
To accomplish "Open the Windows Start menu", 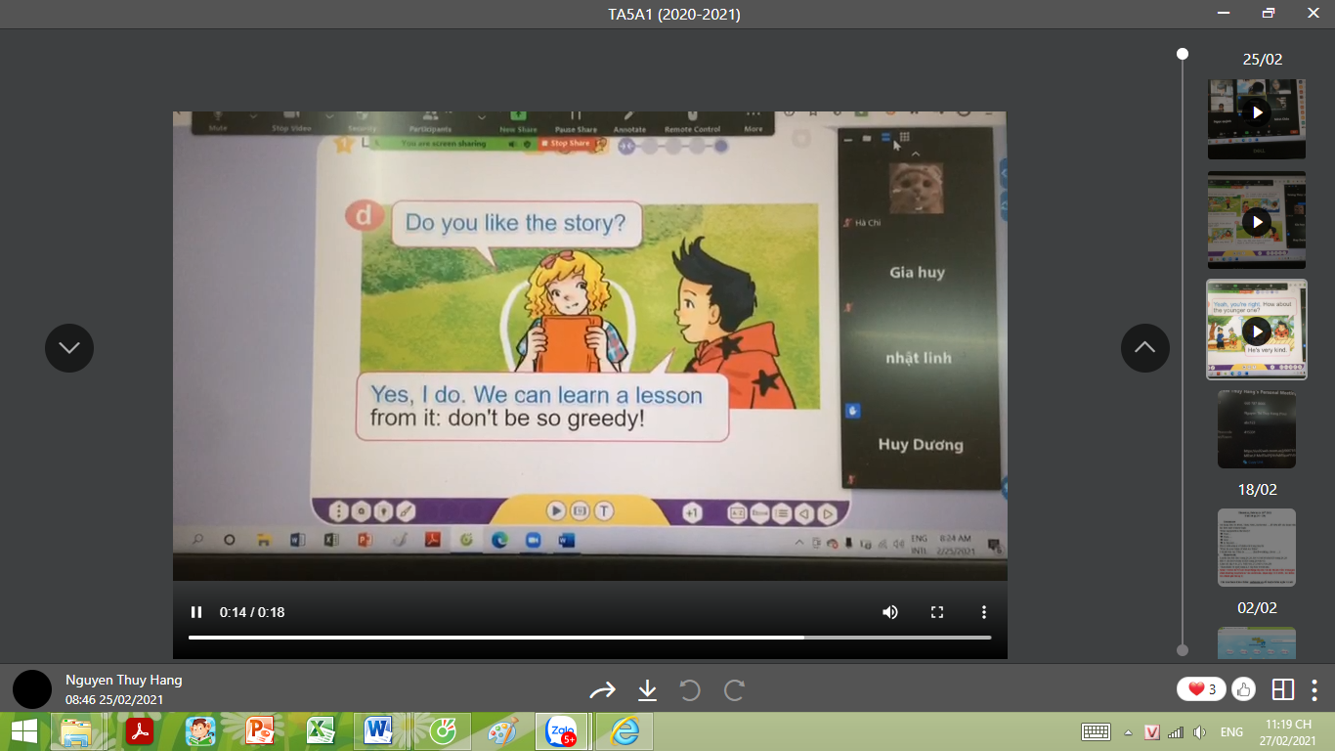I will tap(24, 731).
